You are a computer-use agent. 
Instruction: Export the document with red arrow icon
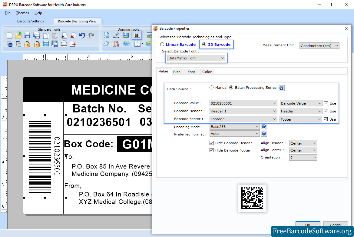(73, 44)
